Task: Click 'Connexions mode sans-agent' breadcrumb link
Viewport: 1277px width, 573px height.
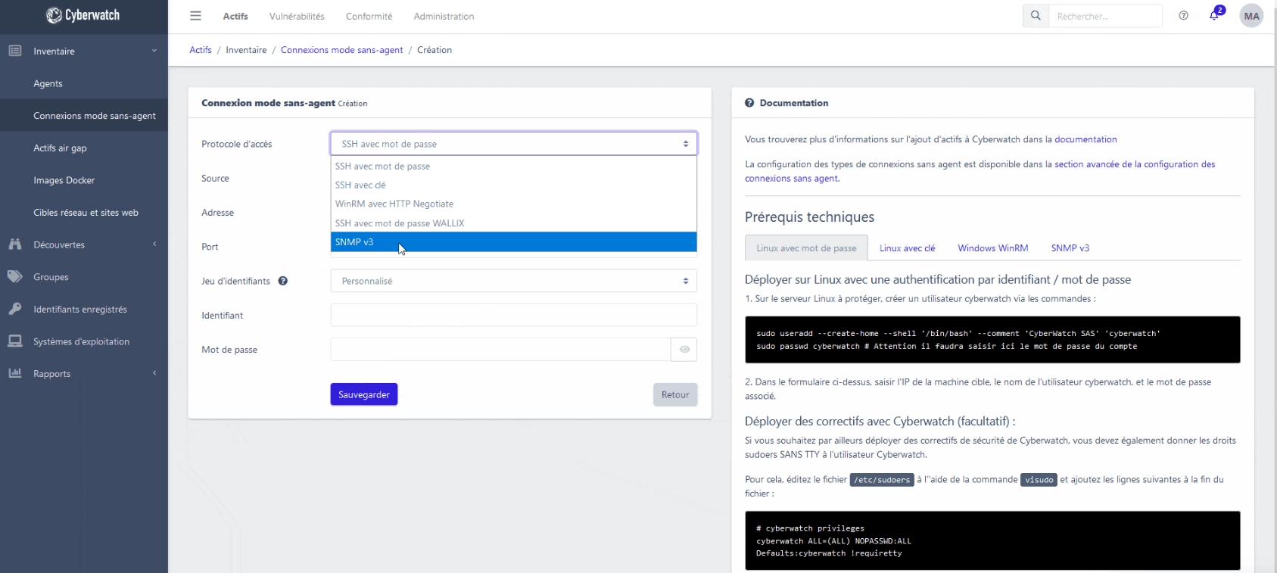Action: [341, 50]
